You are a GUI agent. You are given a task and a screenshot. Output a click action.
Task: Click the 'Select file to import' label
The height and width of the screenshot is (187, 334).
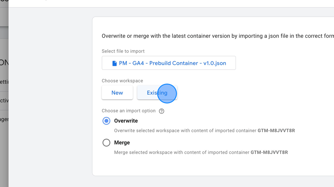(123, 51)
